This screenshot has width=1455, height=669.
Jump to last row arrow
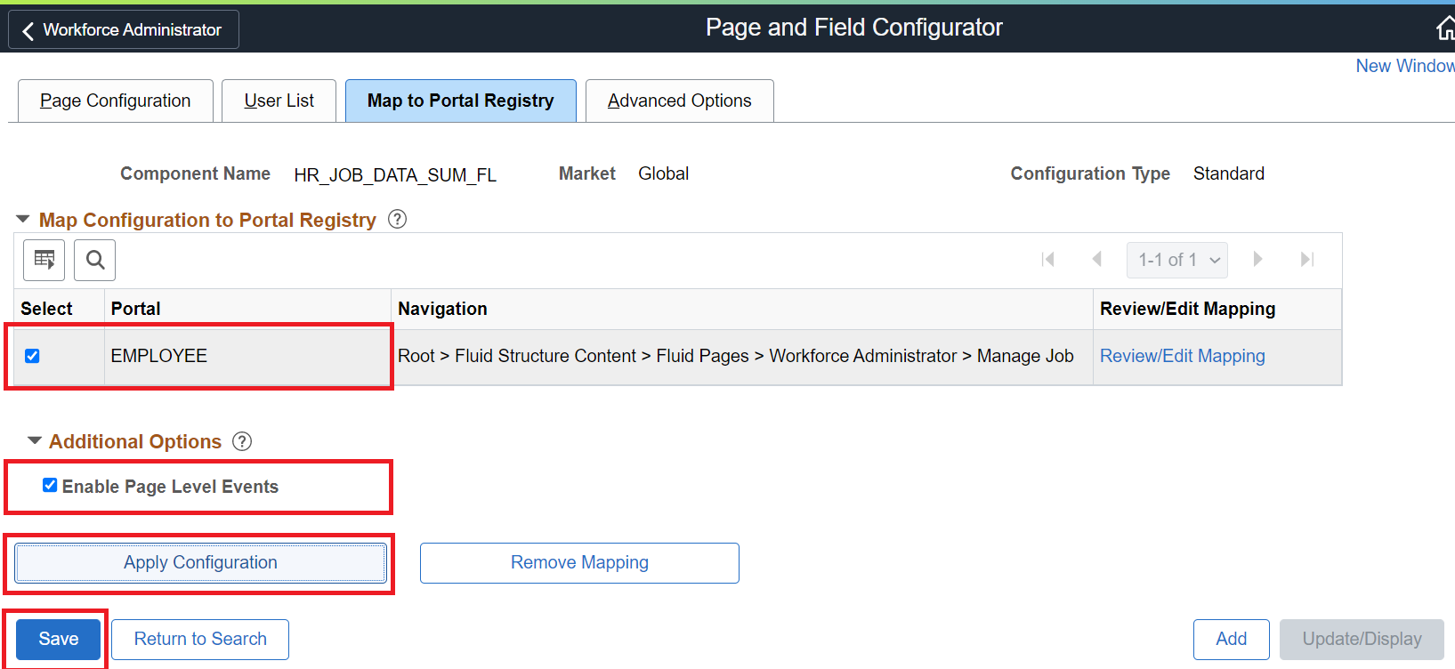1306,259
